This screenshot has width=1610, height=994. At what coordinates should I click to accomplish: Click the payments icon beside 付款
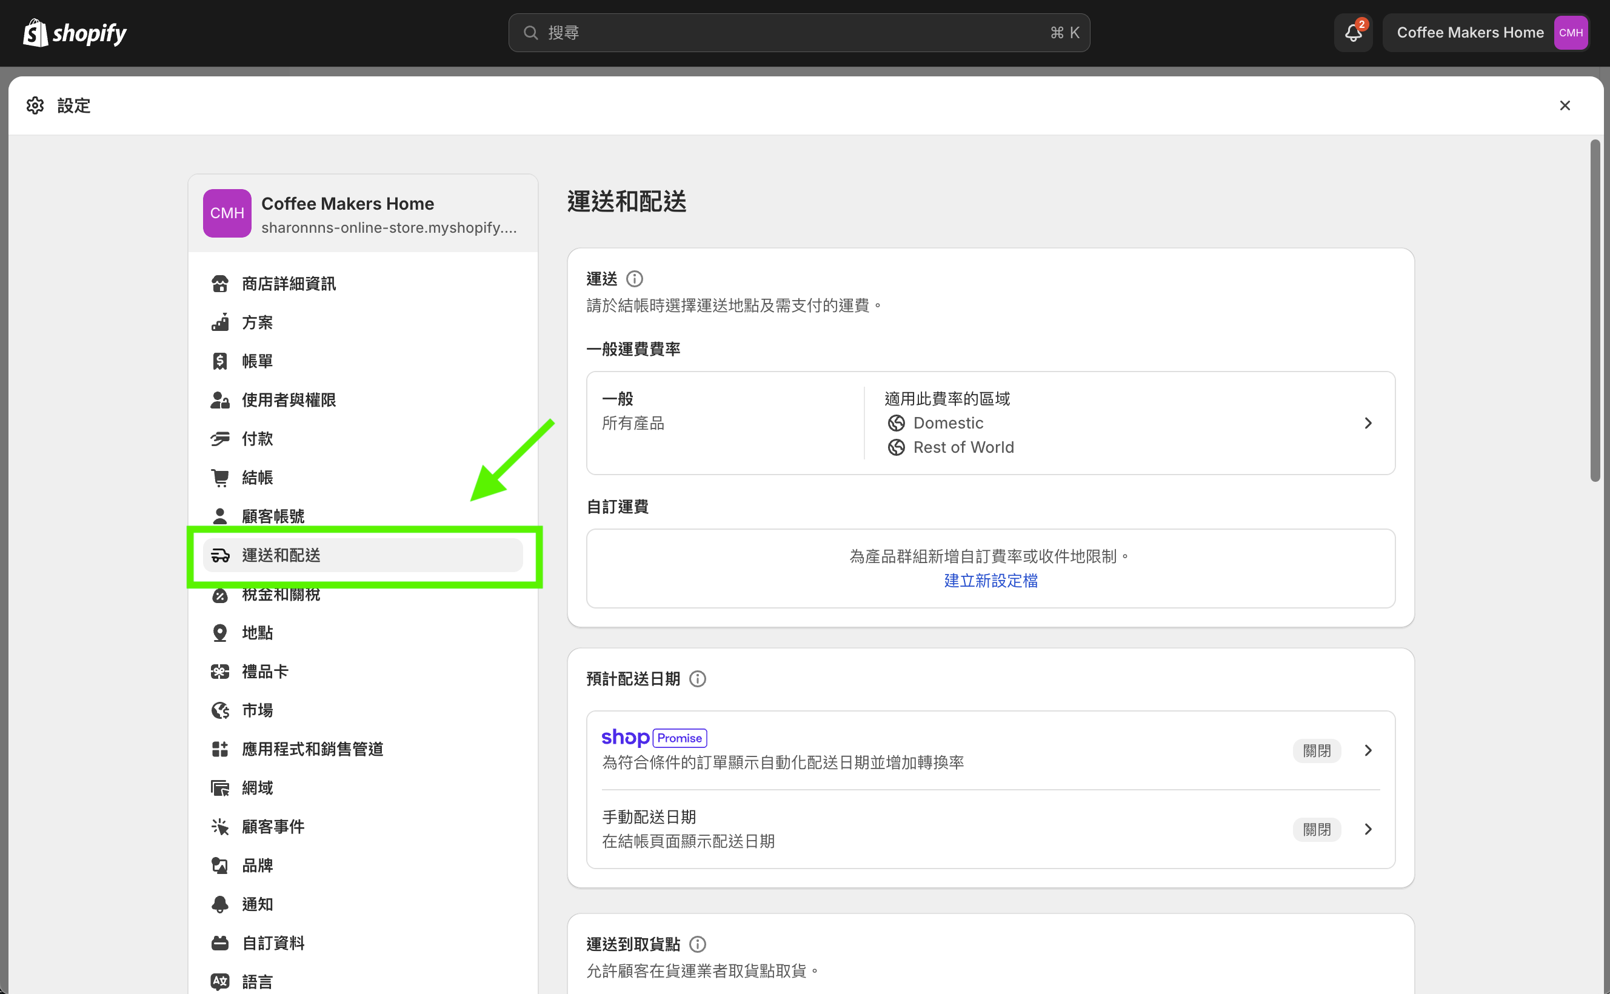(x=219, y=439)
